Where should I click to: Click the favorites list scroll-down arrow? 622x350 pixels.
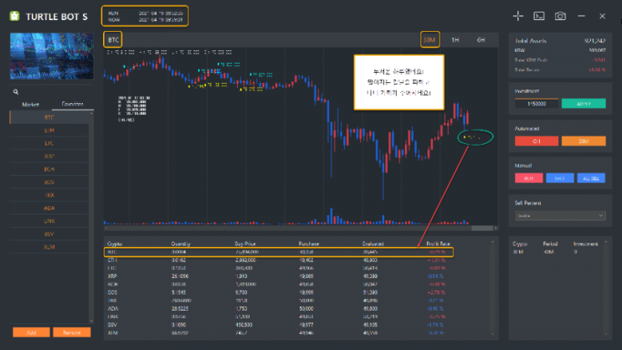tap(91, 321)
